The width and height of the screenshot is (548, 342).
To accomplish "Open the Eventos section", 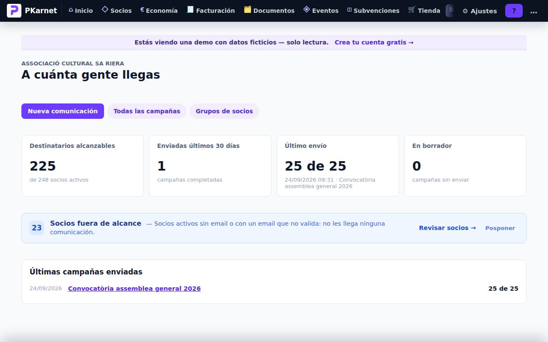I will (x=321, y=11).
